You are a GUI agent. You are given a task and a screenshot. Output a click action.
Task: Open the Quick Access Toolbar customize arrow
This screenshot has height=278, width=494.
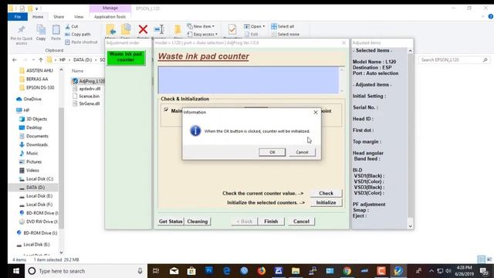tap(36, 8)
